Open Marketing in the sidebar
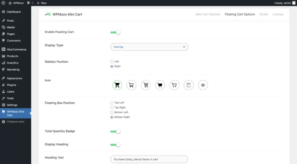Viewport: 297px width, 164px height. tap(15, 69)
